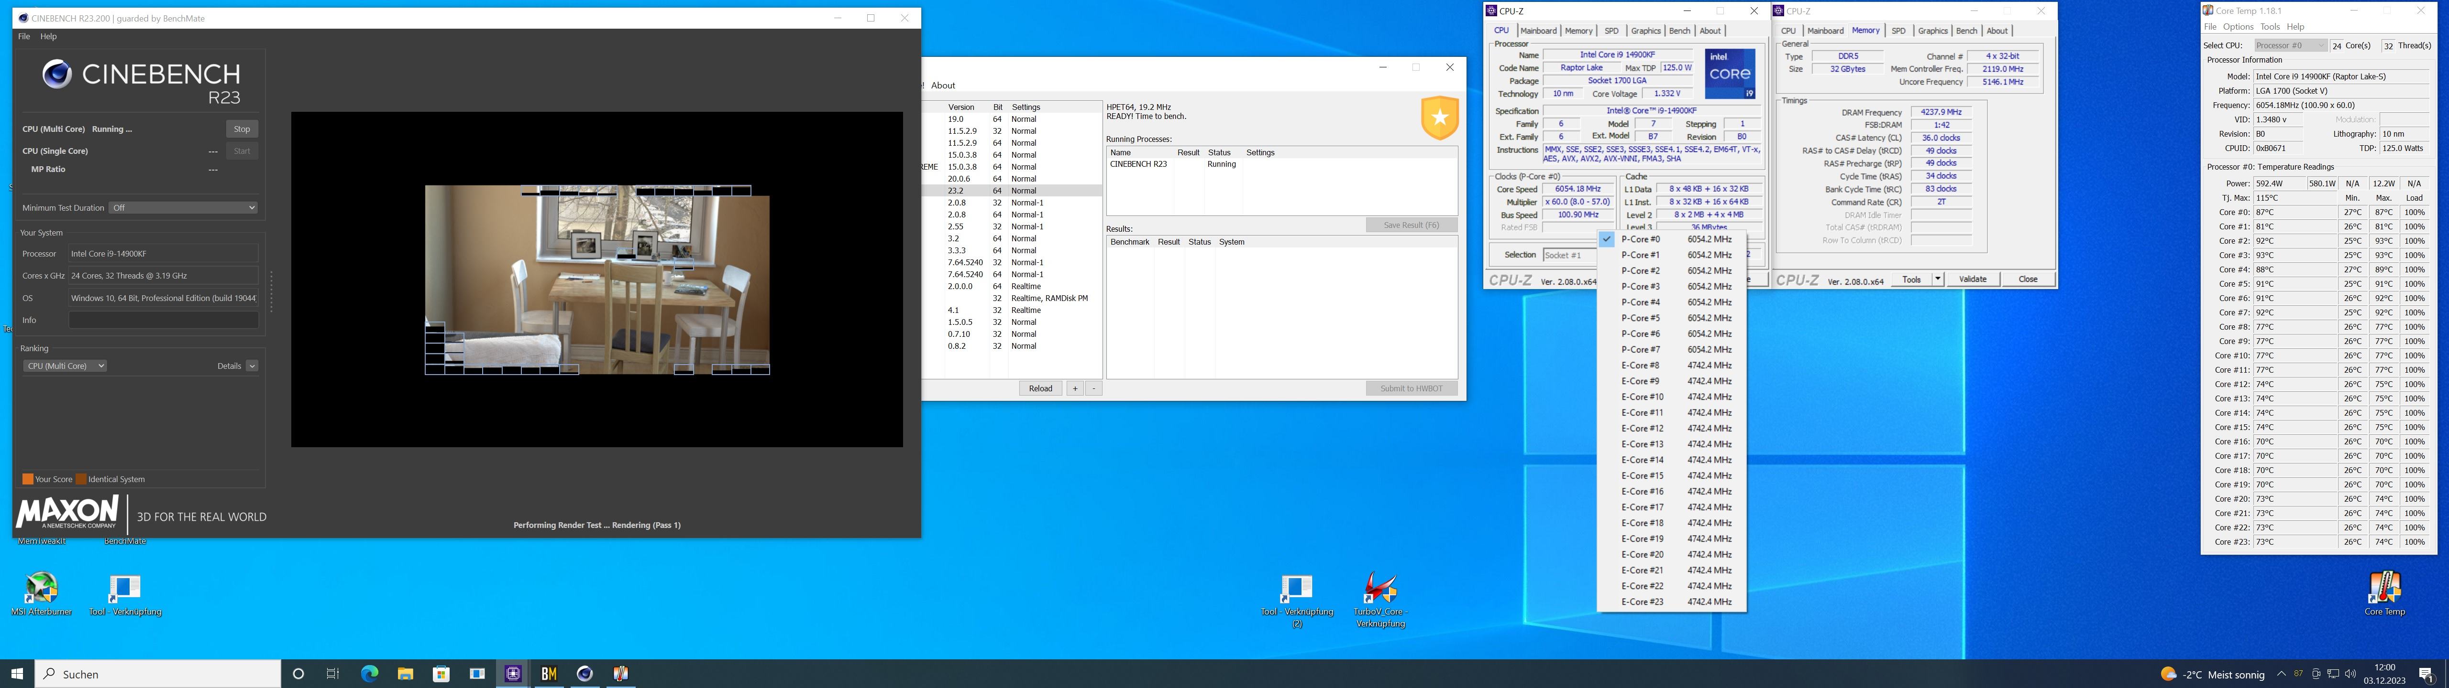Open CPU-Z Socket #1 selection dropdown
The height and width of the screenshot is (688, 2449).
tap(1569, 255)
